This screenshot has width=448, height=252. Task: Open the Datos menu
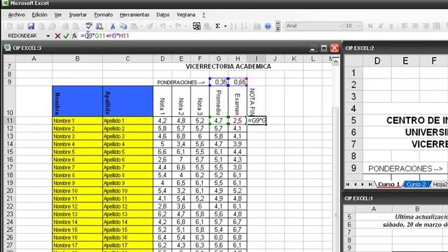163,15
